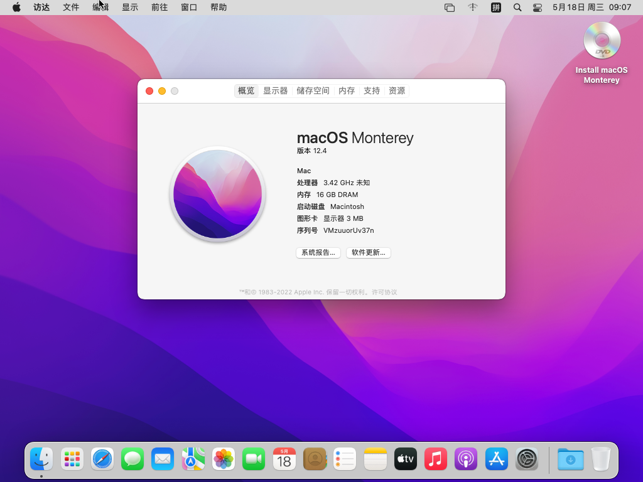Viewport: 643px width, 482px height.
Task: Click serial number VMzuuorUv37n
Action: 349,230
